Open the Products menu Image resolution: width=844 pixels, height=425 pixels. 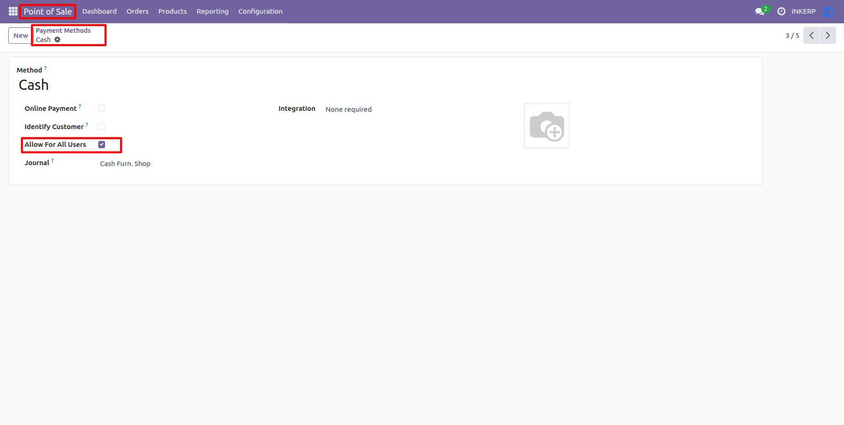tap(173, 11)
